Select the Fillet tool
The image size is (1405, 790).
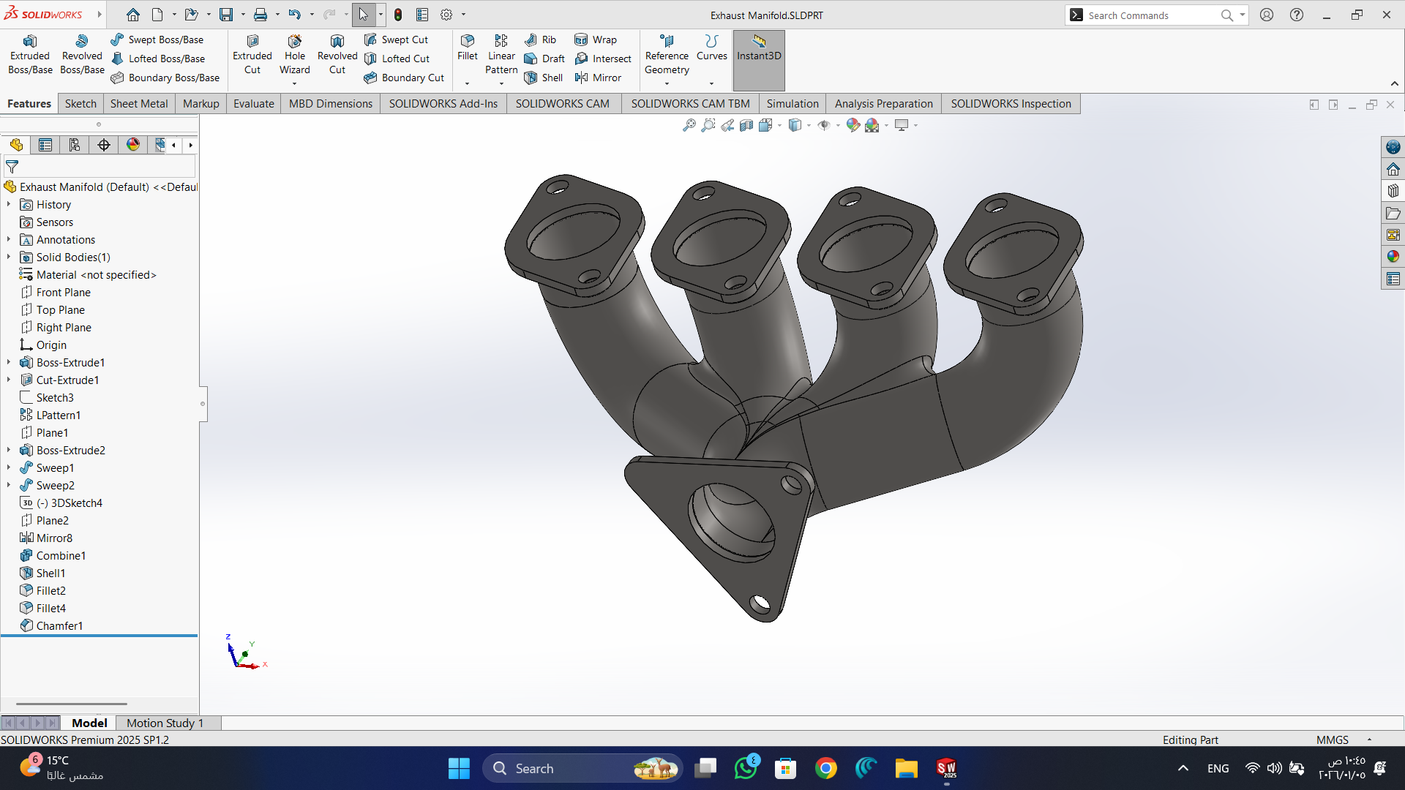click(x=467, y=48)
